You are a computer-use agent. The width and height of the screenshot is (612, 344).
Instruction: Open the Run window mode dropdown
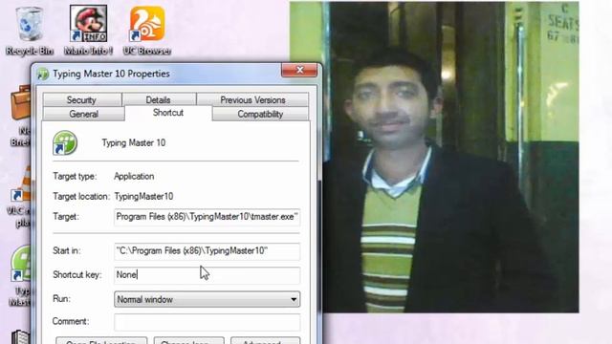(x=208, y=299)
